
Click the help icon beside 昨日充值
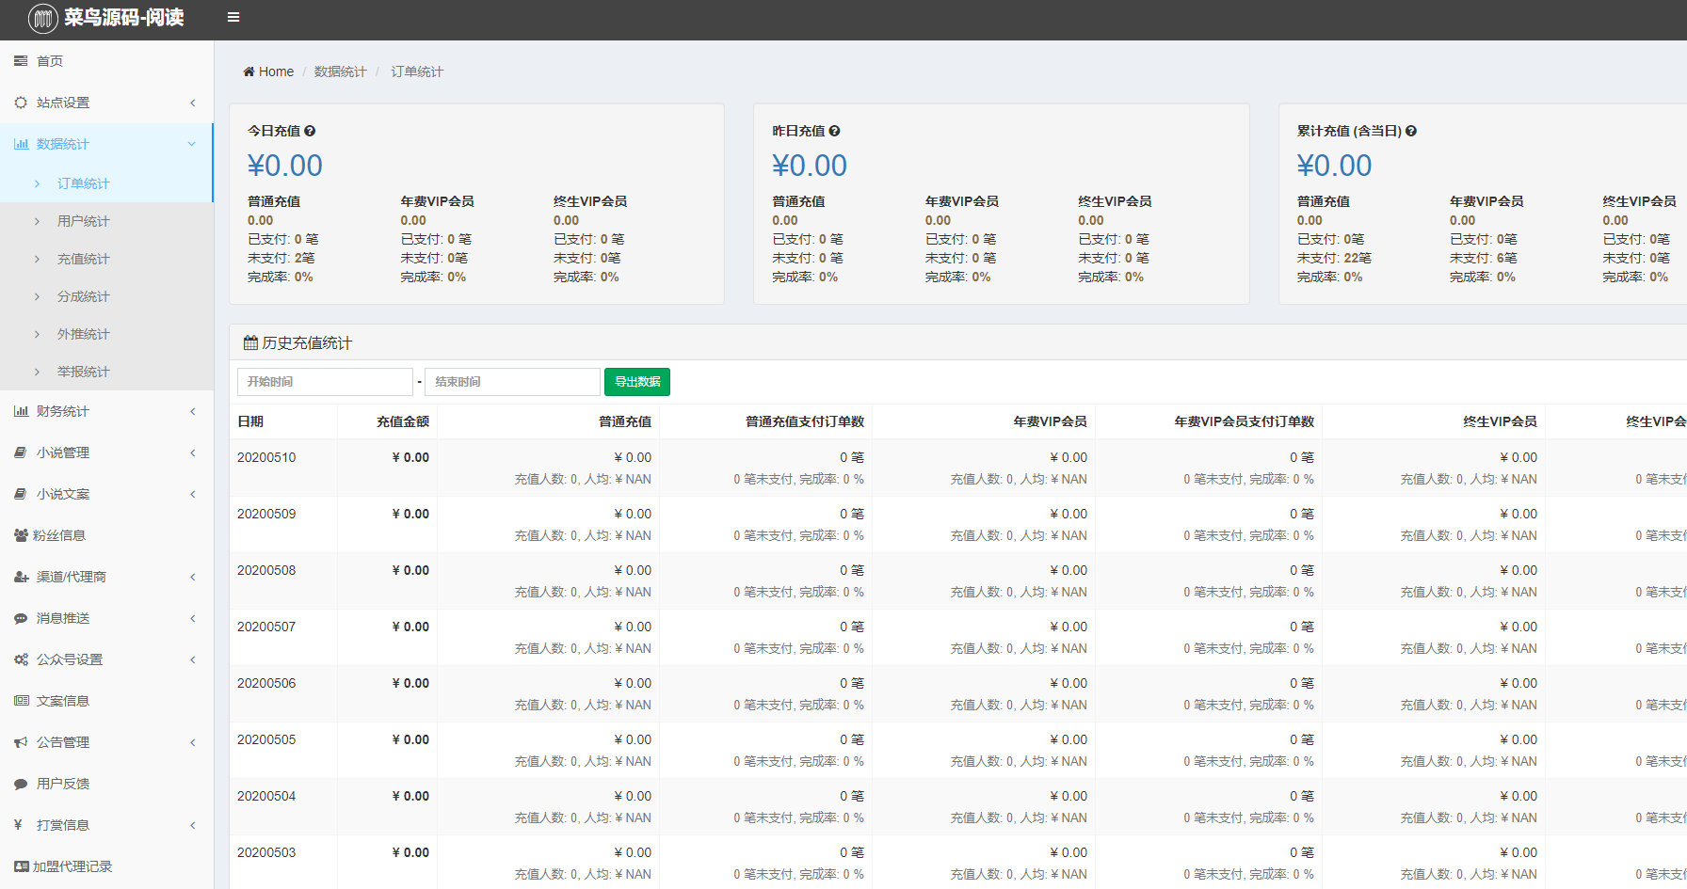click(x=834, y=132)
